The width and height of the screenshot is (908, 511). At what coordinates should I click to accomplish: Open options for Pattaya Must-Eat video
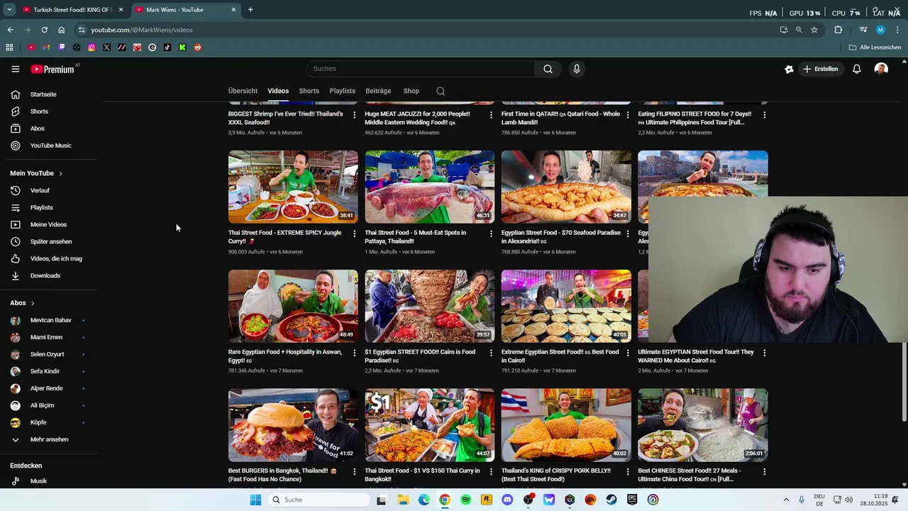coord(491,233)
